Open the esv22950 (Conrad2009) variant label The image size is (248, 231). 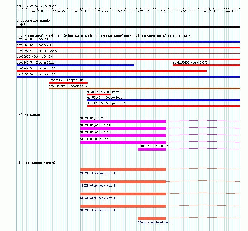(x=34, y=57)
